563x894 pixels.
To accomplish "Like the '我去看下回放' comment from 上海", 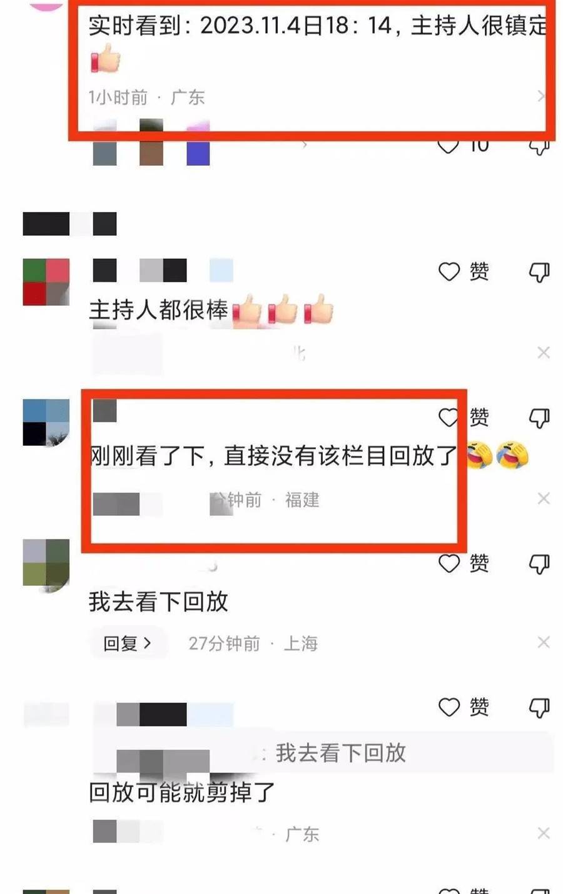I will coord(464,563).
